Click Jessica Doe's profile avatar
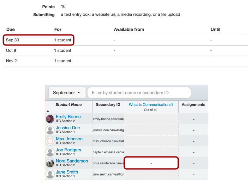251x183 pixels. point(50,130)
